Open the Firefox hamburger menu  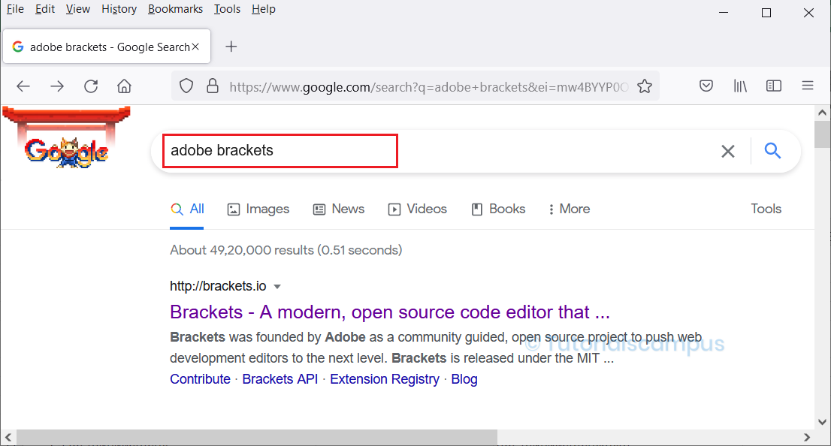[808, 86]
